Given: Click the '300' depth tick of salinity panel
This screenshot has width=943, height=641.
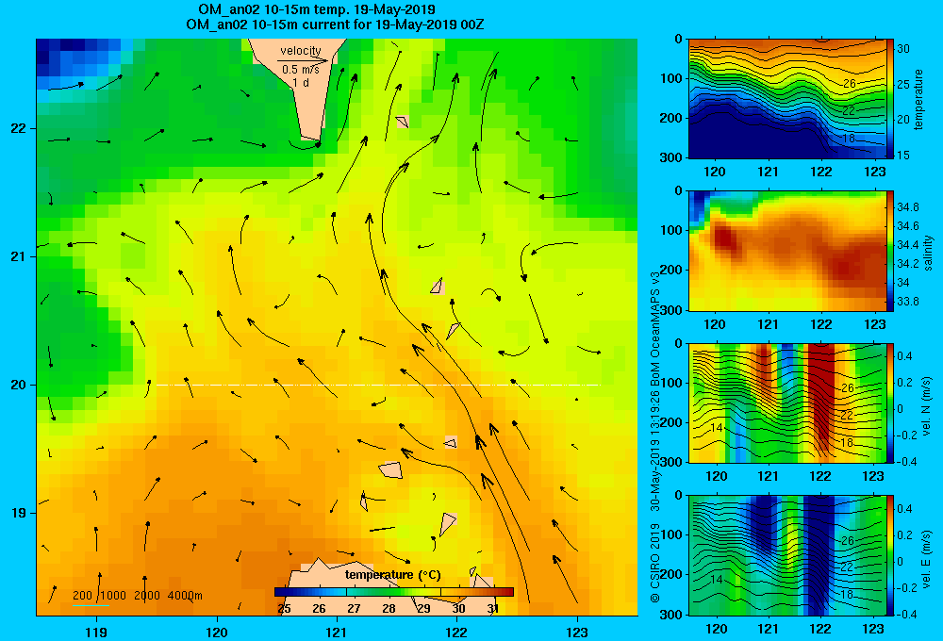Looking at the screenshot, I should pyautogui.click(x=673, y=309).
